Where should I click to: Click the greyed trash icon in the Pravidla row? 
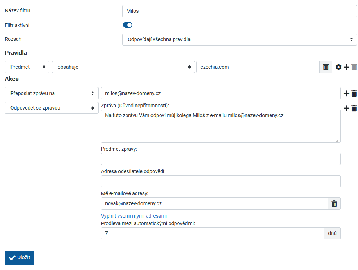pos(354,67)
